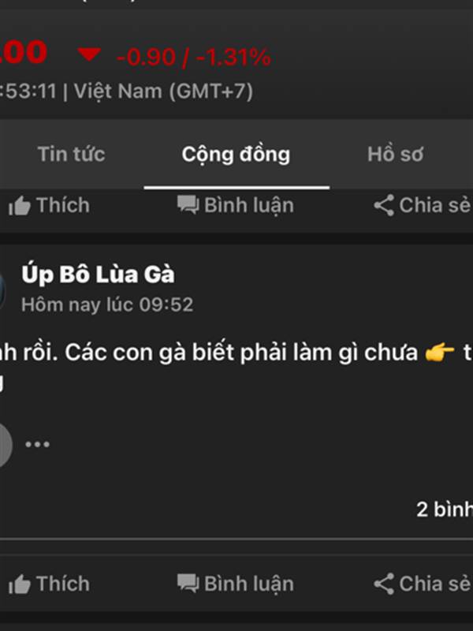Open Bình luận on the post above Úp Bô Lùa Gà
This screenshot has width=473, height=631.
coord(236,205)
